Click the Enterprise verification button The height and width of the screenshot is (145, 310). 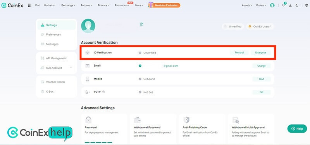[x=260, y=53]
